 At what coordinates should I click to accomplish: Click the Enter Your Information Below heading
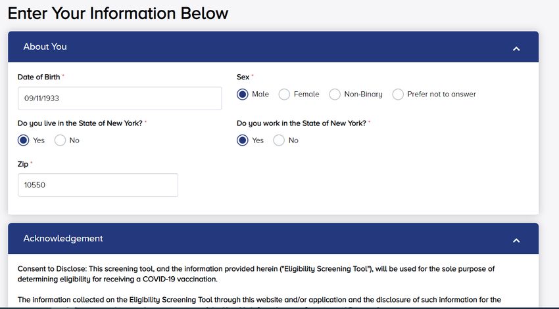[118, 14]
